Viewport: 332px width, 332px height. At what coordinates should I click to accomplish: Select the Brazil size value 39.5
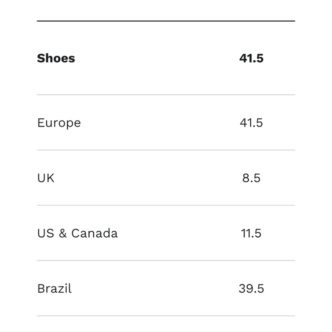251,289
